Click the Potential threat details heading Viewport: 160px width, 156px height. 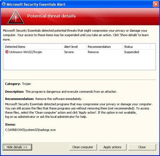tap(51, 16)
